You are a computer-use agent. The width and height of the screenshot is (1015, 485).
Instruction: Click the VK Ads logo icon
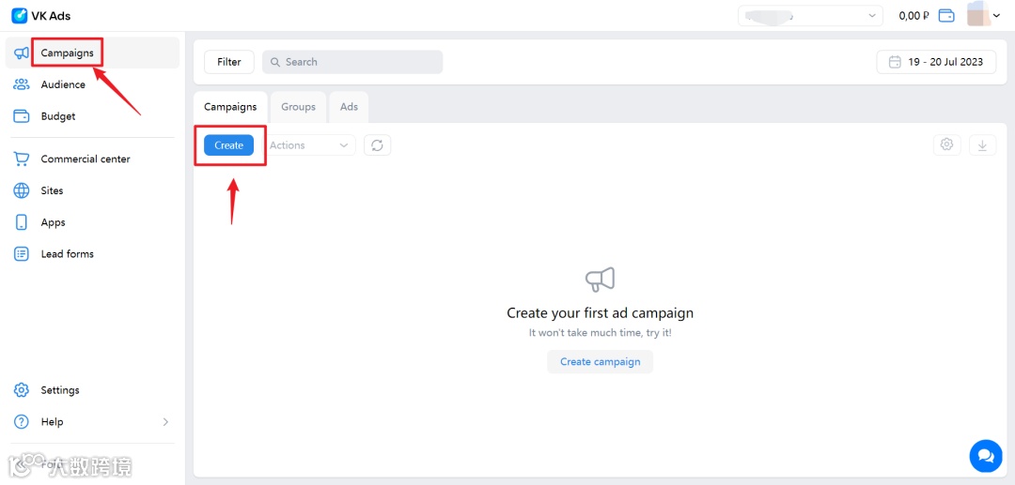(19, 15)
